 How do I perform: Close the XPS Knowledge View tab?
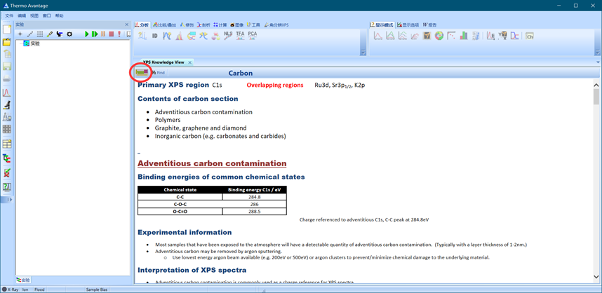pos(189,62)
